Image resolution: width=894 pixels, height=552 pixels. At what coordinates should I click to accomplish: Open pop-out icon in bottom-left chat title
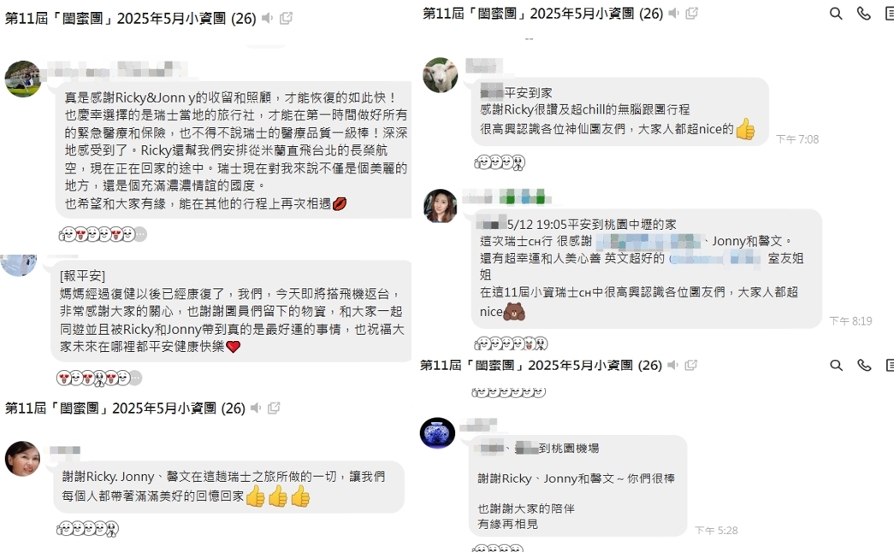(274, 408)
